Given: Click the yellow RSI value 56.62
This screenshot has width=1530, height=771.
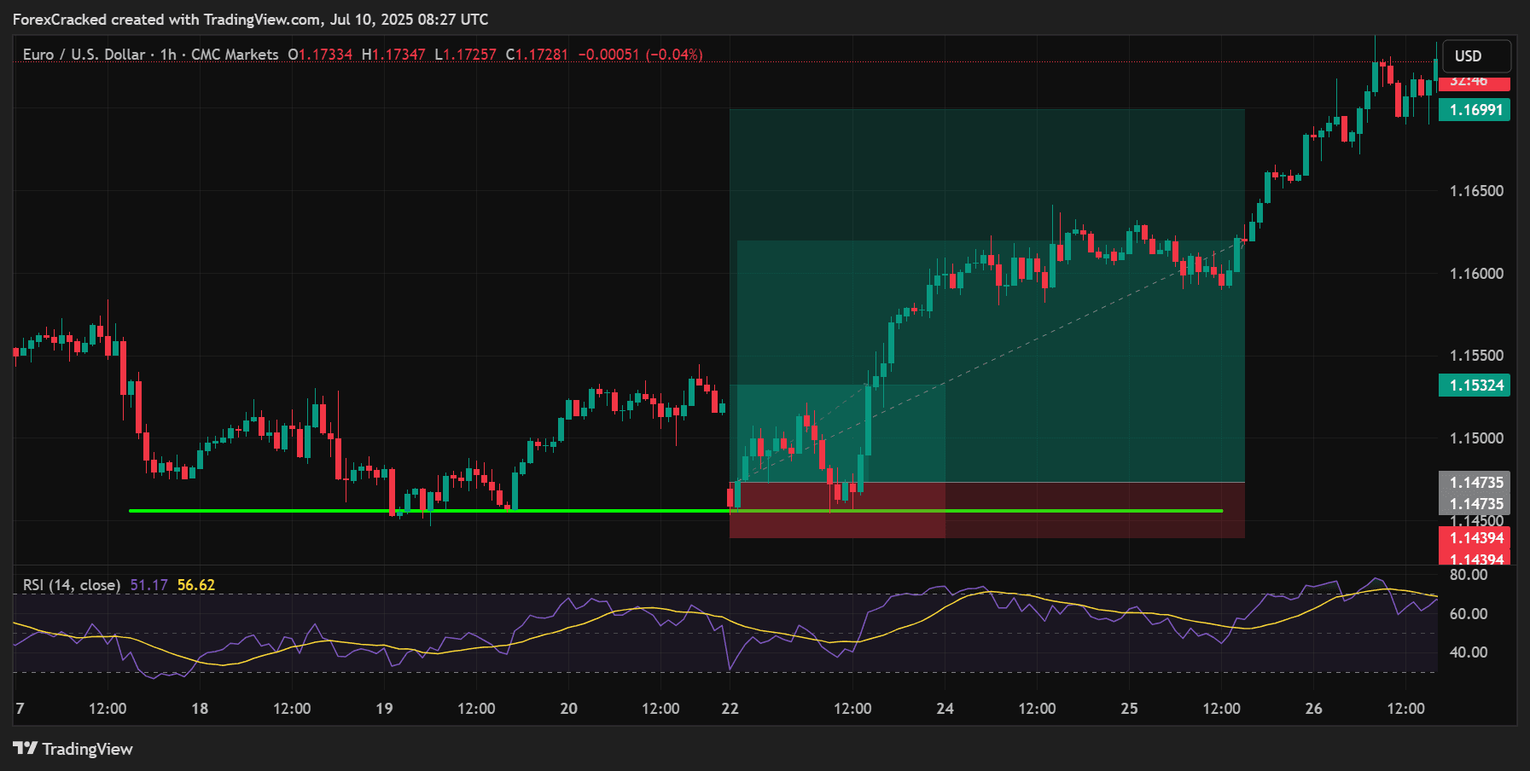Looking at the screenshot, I should click(196, 585).
